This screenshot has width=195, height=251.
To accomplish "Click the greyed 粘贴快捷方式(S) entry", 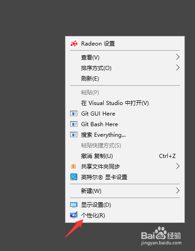I will click(x=125, y=145).
